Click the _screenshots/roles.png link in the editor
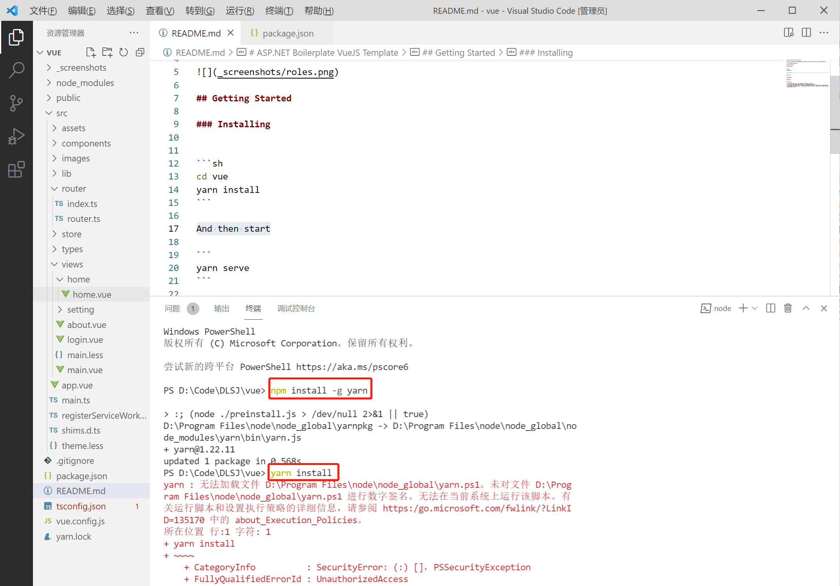Viewport: 840px width, 586px height. 276,72
